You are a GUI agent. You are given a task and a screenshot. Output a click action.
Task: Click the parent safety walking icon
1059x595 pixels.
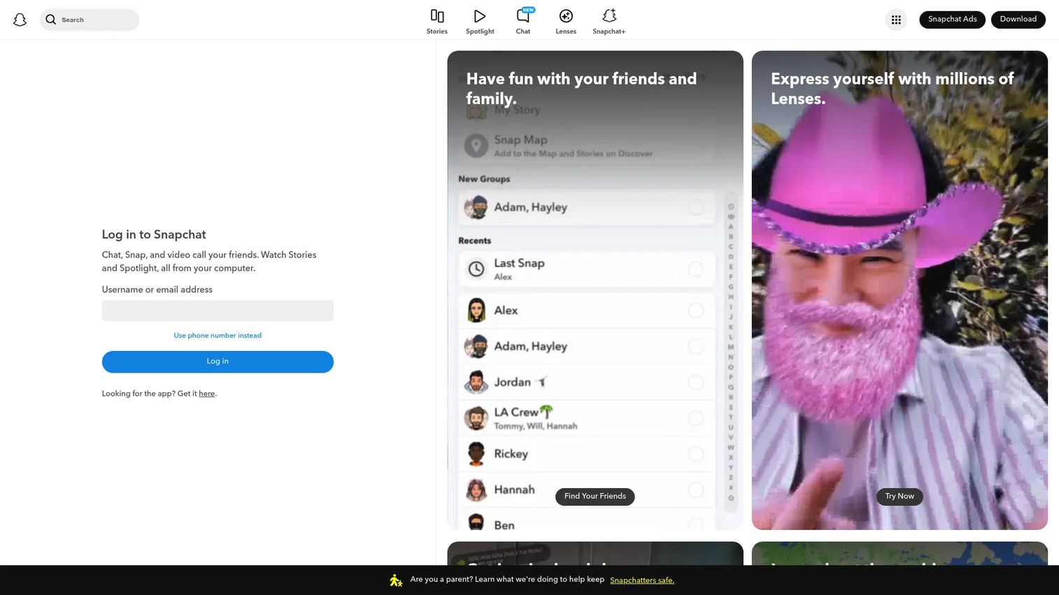point(396,580)
